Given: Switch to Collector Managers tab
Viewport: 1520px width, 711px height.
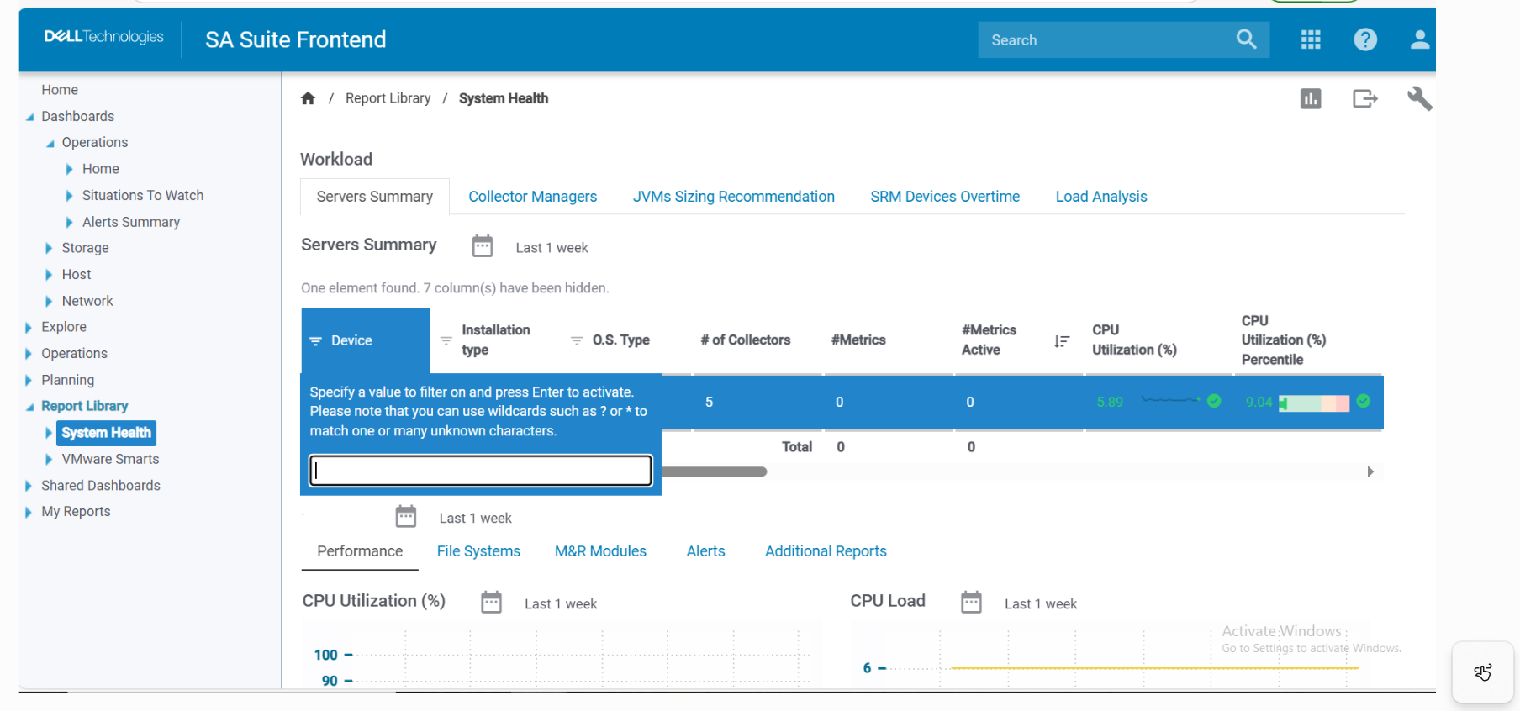Looking at the screenshot, I should pyautogui.click(x=532, y=197).
